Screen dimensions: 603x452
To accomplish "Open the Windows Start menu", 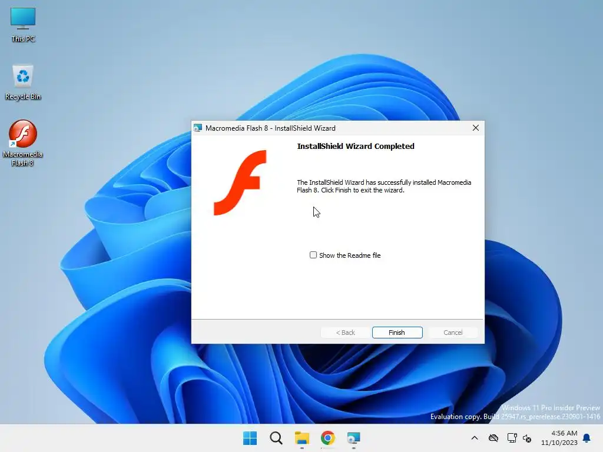I will point(250,438).
